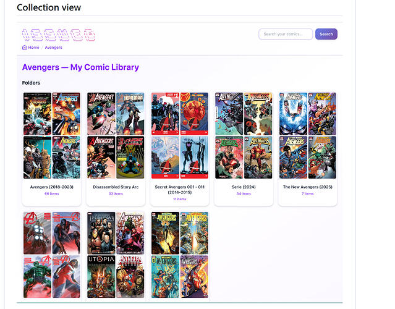Click the 7 items count link

pos(308,193)
